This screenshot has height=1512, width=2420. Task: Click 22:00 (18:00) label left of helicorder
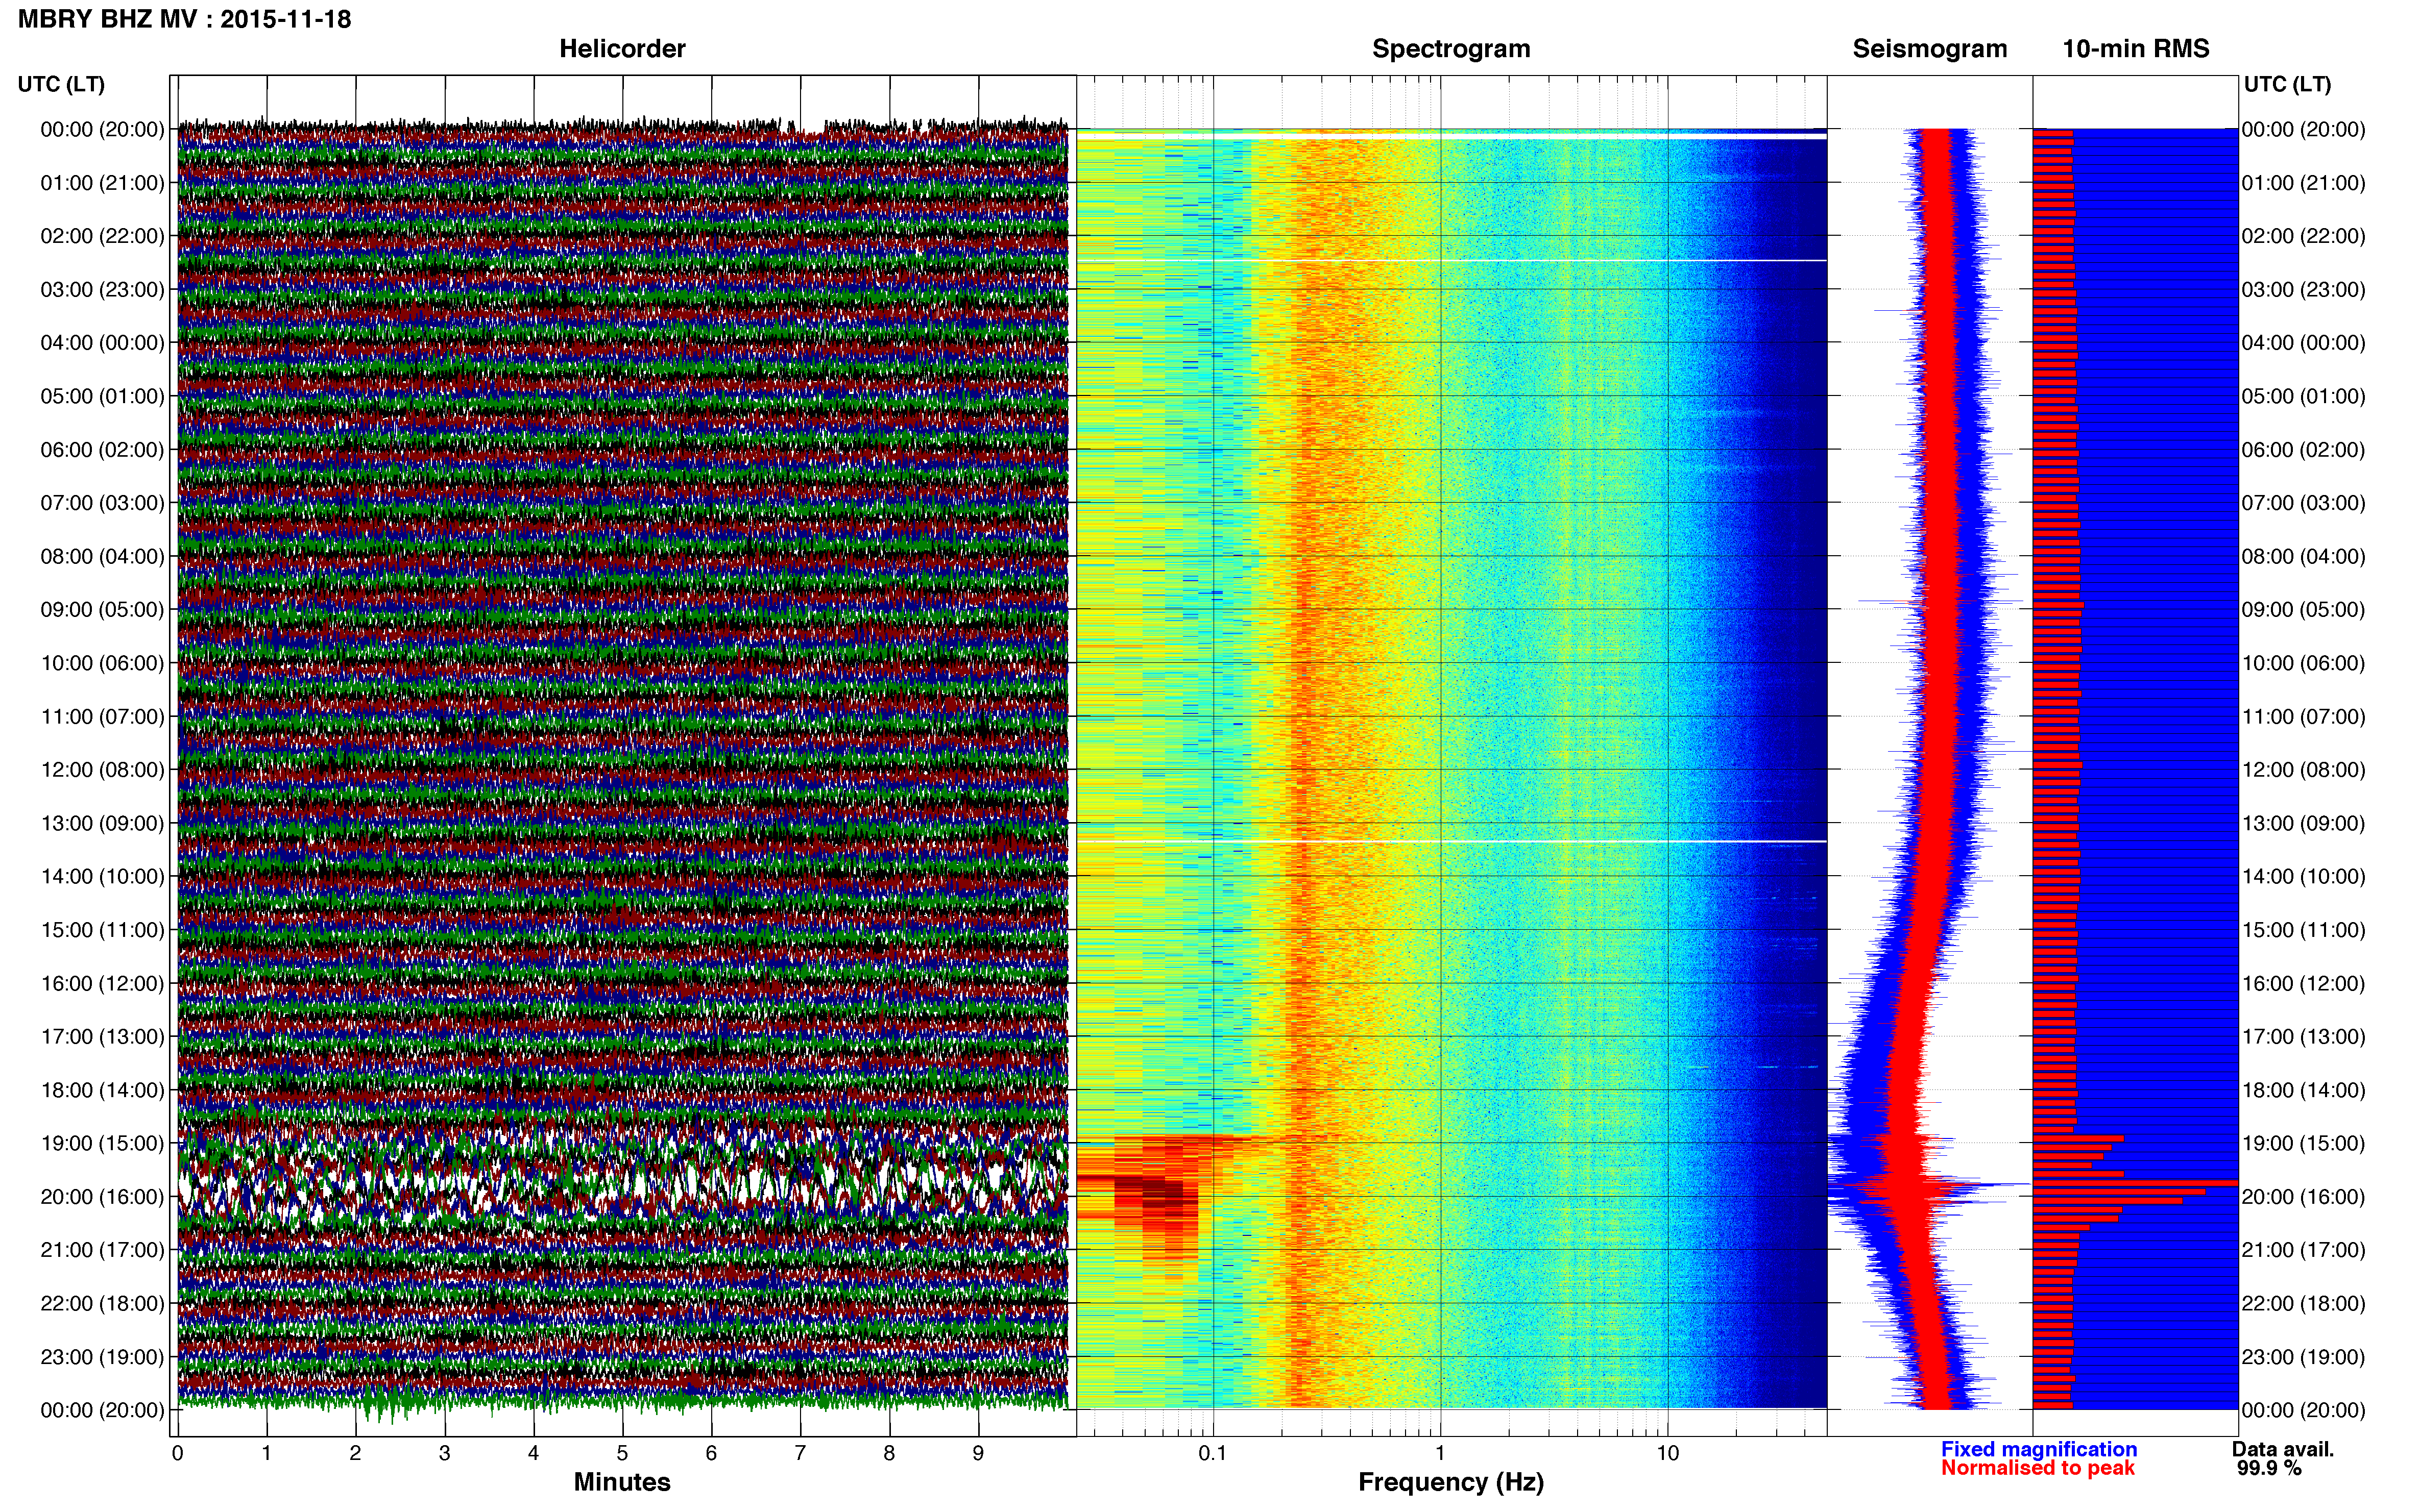coord(102,1304)
